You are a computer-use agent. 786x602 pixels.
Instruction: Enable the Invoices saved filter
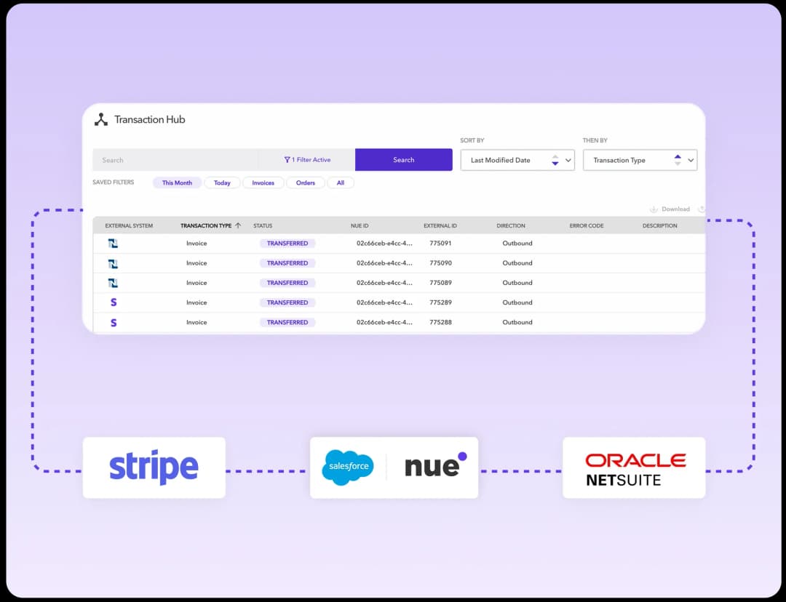263,182
